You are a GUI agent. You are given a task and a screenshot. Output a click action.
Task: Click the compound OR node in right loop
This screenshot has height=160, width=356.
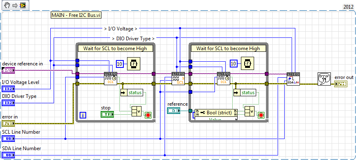249,111
